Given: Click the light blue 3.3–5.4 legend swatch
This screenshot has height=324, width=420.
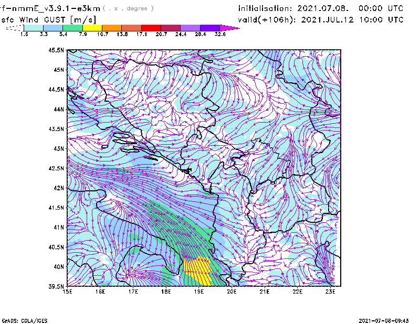Looking at the screenshot, I should [x=53, y=28].
